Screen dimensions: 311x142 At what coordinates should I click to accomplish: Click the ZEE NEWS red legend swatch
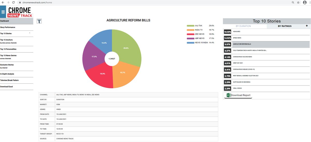coord(190,34)
